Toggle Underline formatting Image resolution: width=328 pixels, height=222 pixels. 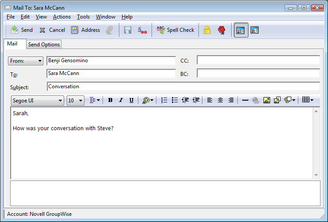pyautogui.click(x=131, y=100)
